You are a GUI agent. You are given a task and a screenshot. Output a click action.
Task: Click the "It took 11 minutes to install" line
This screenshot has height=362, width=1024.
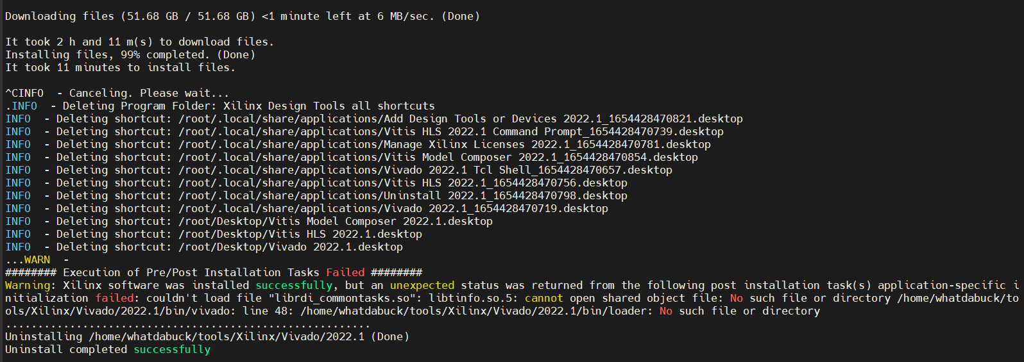pyautogui.click(x=120, y=67)
